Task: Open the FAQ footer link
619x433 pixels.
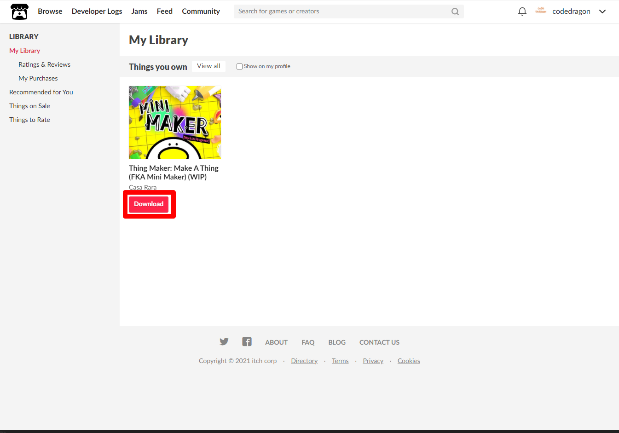Action: 308,342
